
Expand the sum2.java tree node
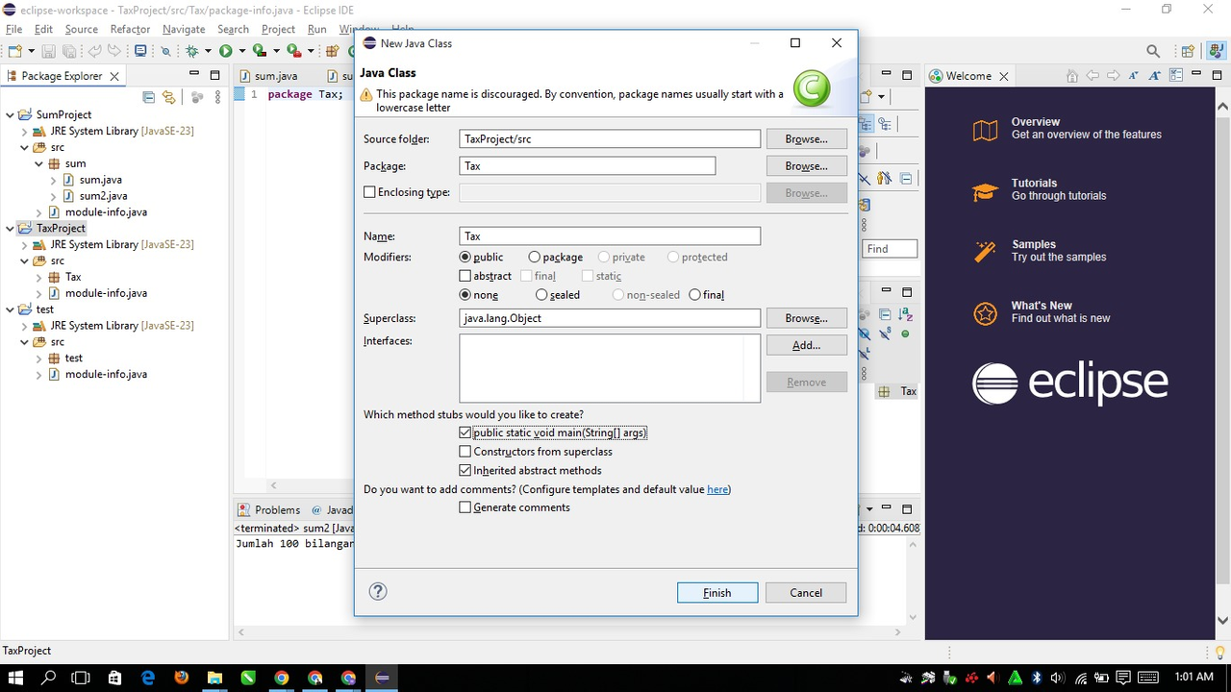[x=54, y=196]
